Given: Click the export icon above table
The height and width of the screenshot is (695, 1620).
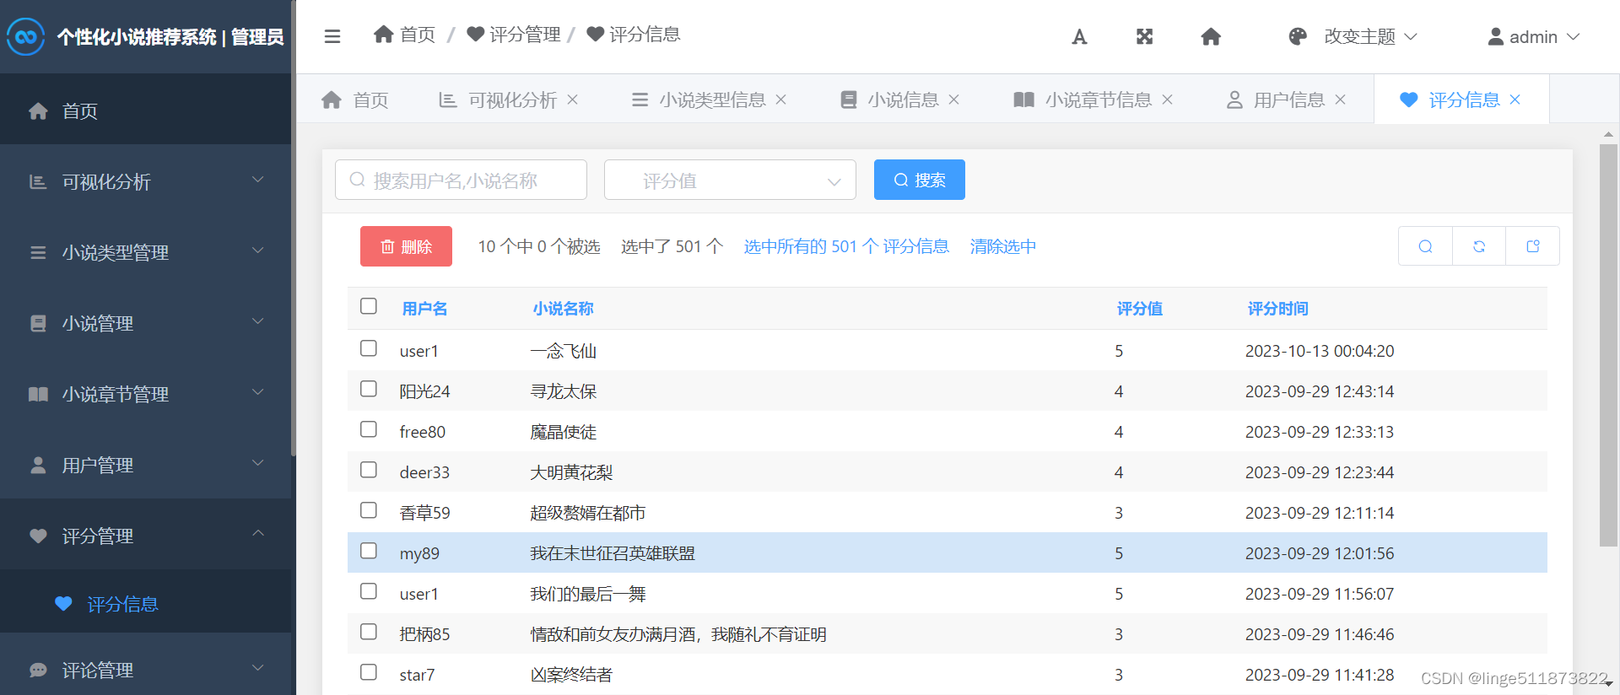Looking at the screenshot, I should (1533, 246).
